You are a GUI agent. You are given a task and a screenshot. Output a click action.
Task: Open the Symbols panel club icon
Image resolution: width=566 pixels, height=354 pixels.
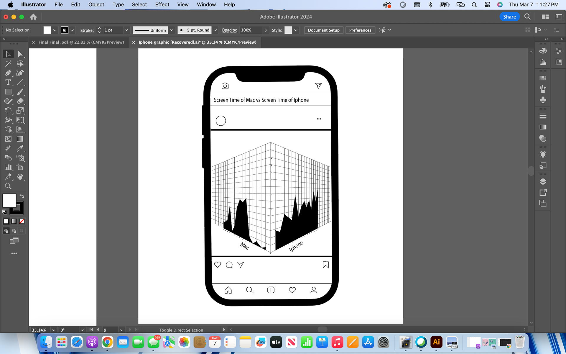(x=543, y=100)
